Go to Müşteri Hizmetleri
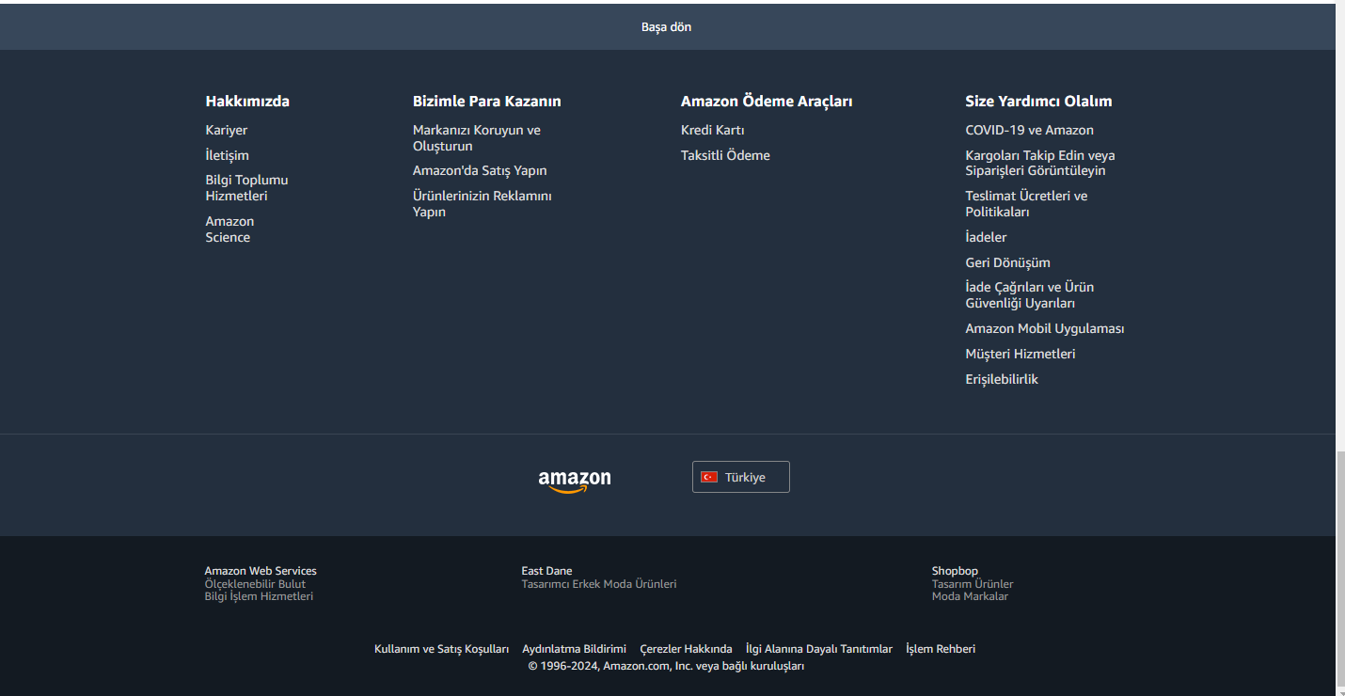1345x696 pixels. (x=1021, y=354)
